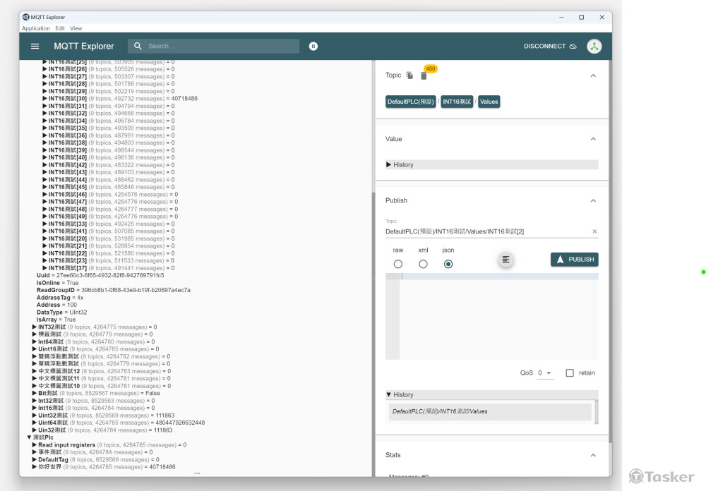Open the Application menu
The width and height of the screenshot is (706, 491).
[x=35, y=28]
